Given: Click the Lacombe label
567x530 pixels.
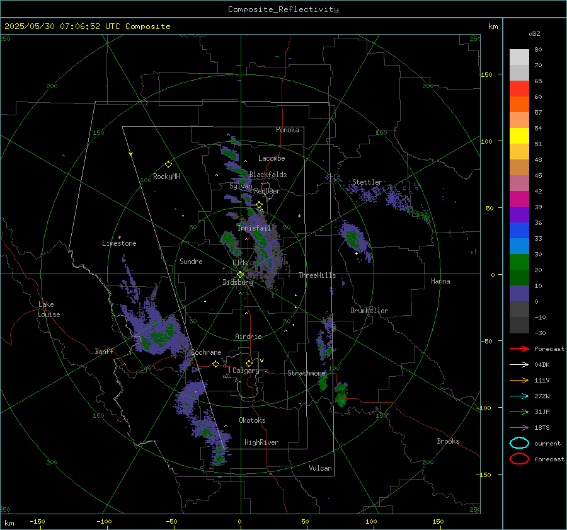Looking at the screenshot, I should pyautogui.click(x=272, y=158).
